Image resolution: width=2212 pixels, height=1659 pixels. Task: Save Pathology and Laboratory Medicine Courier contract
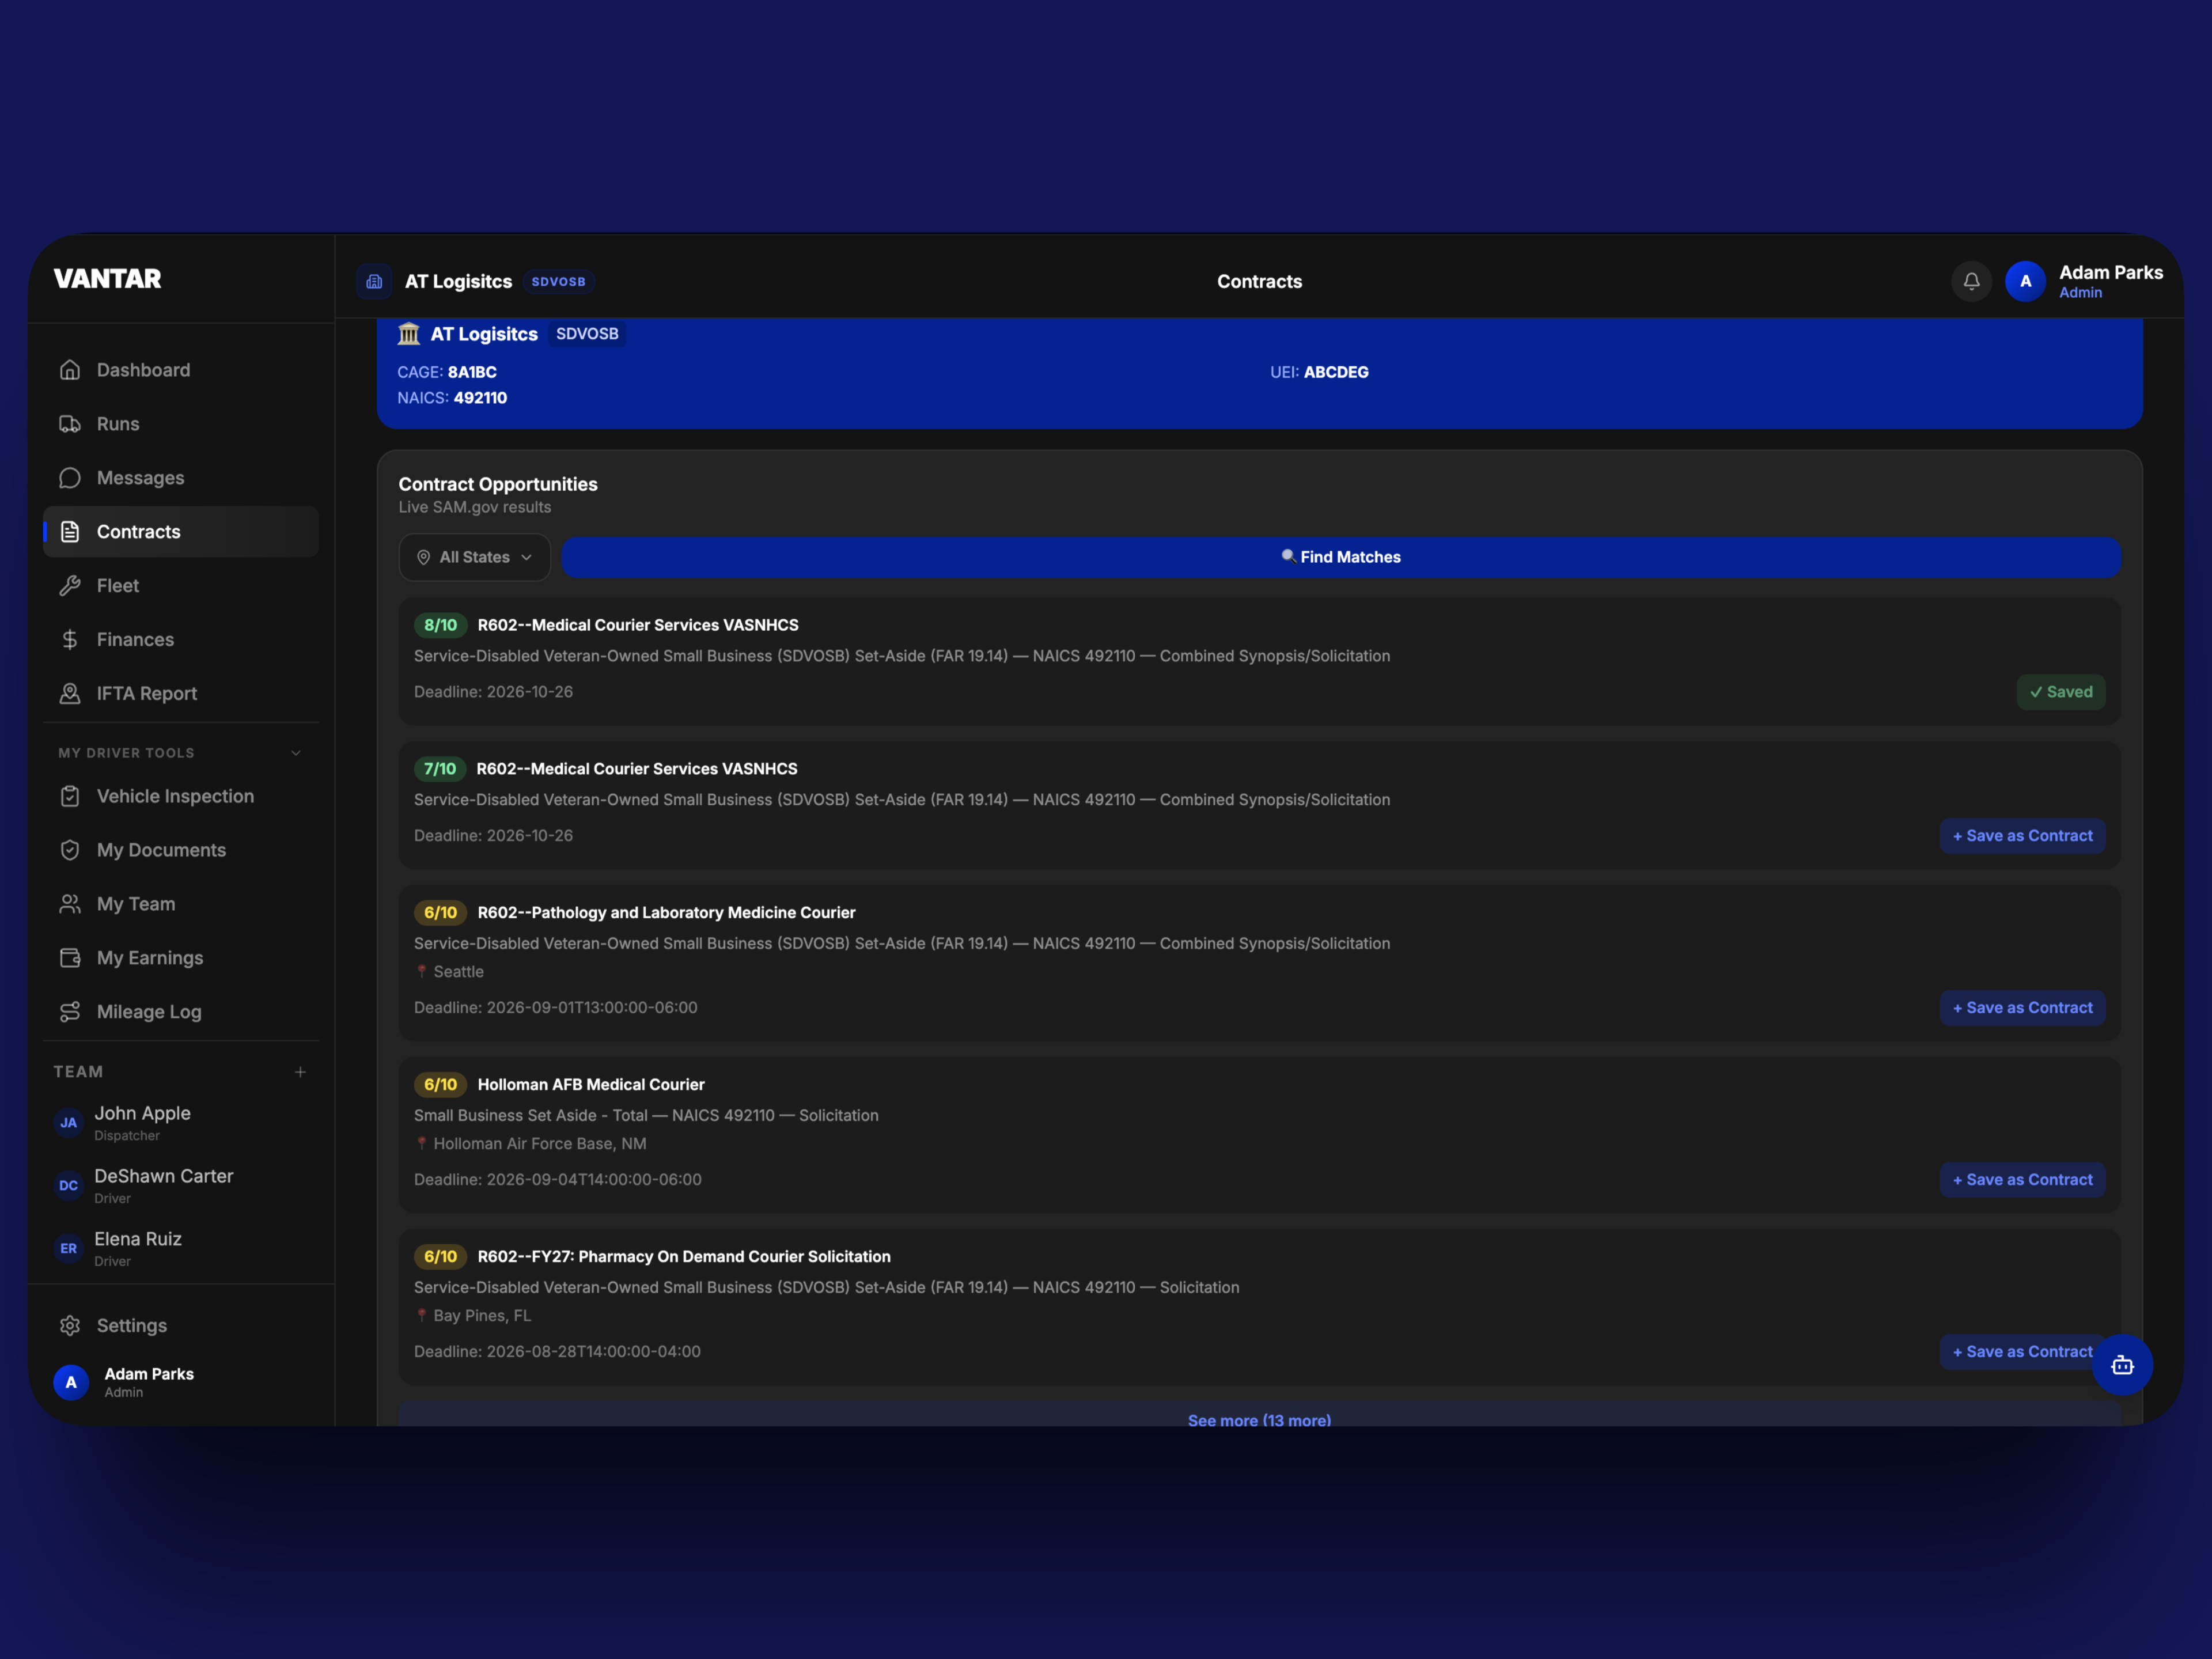[x=2022, y=1008]
